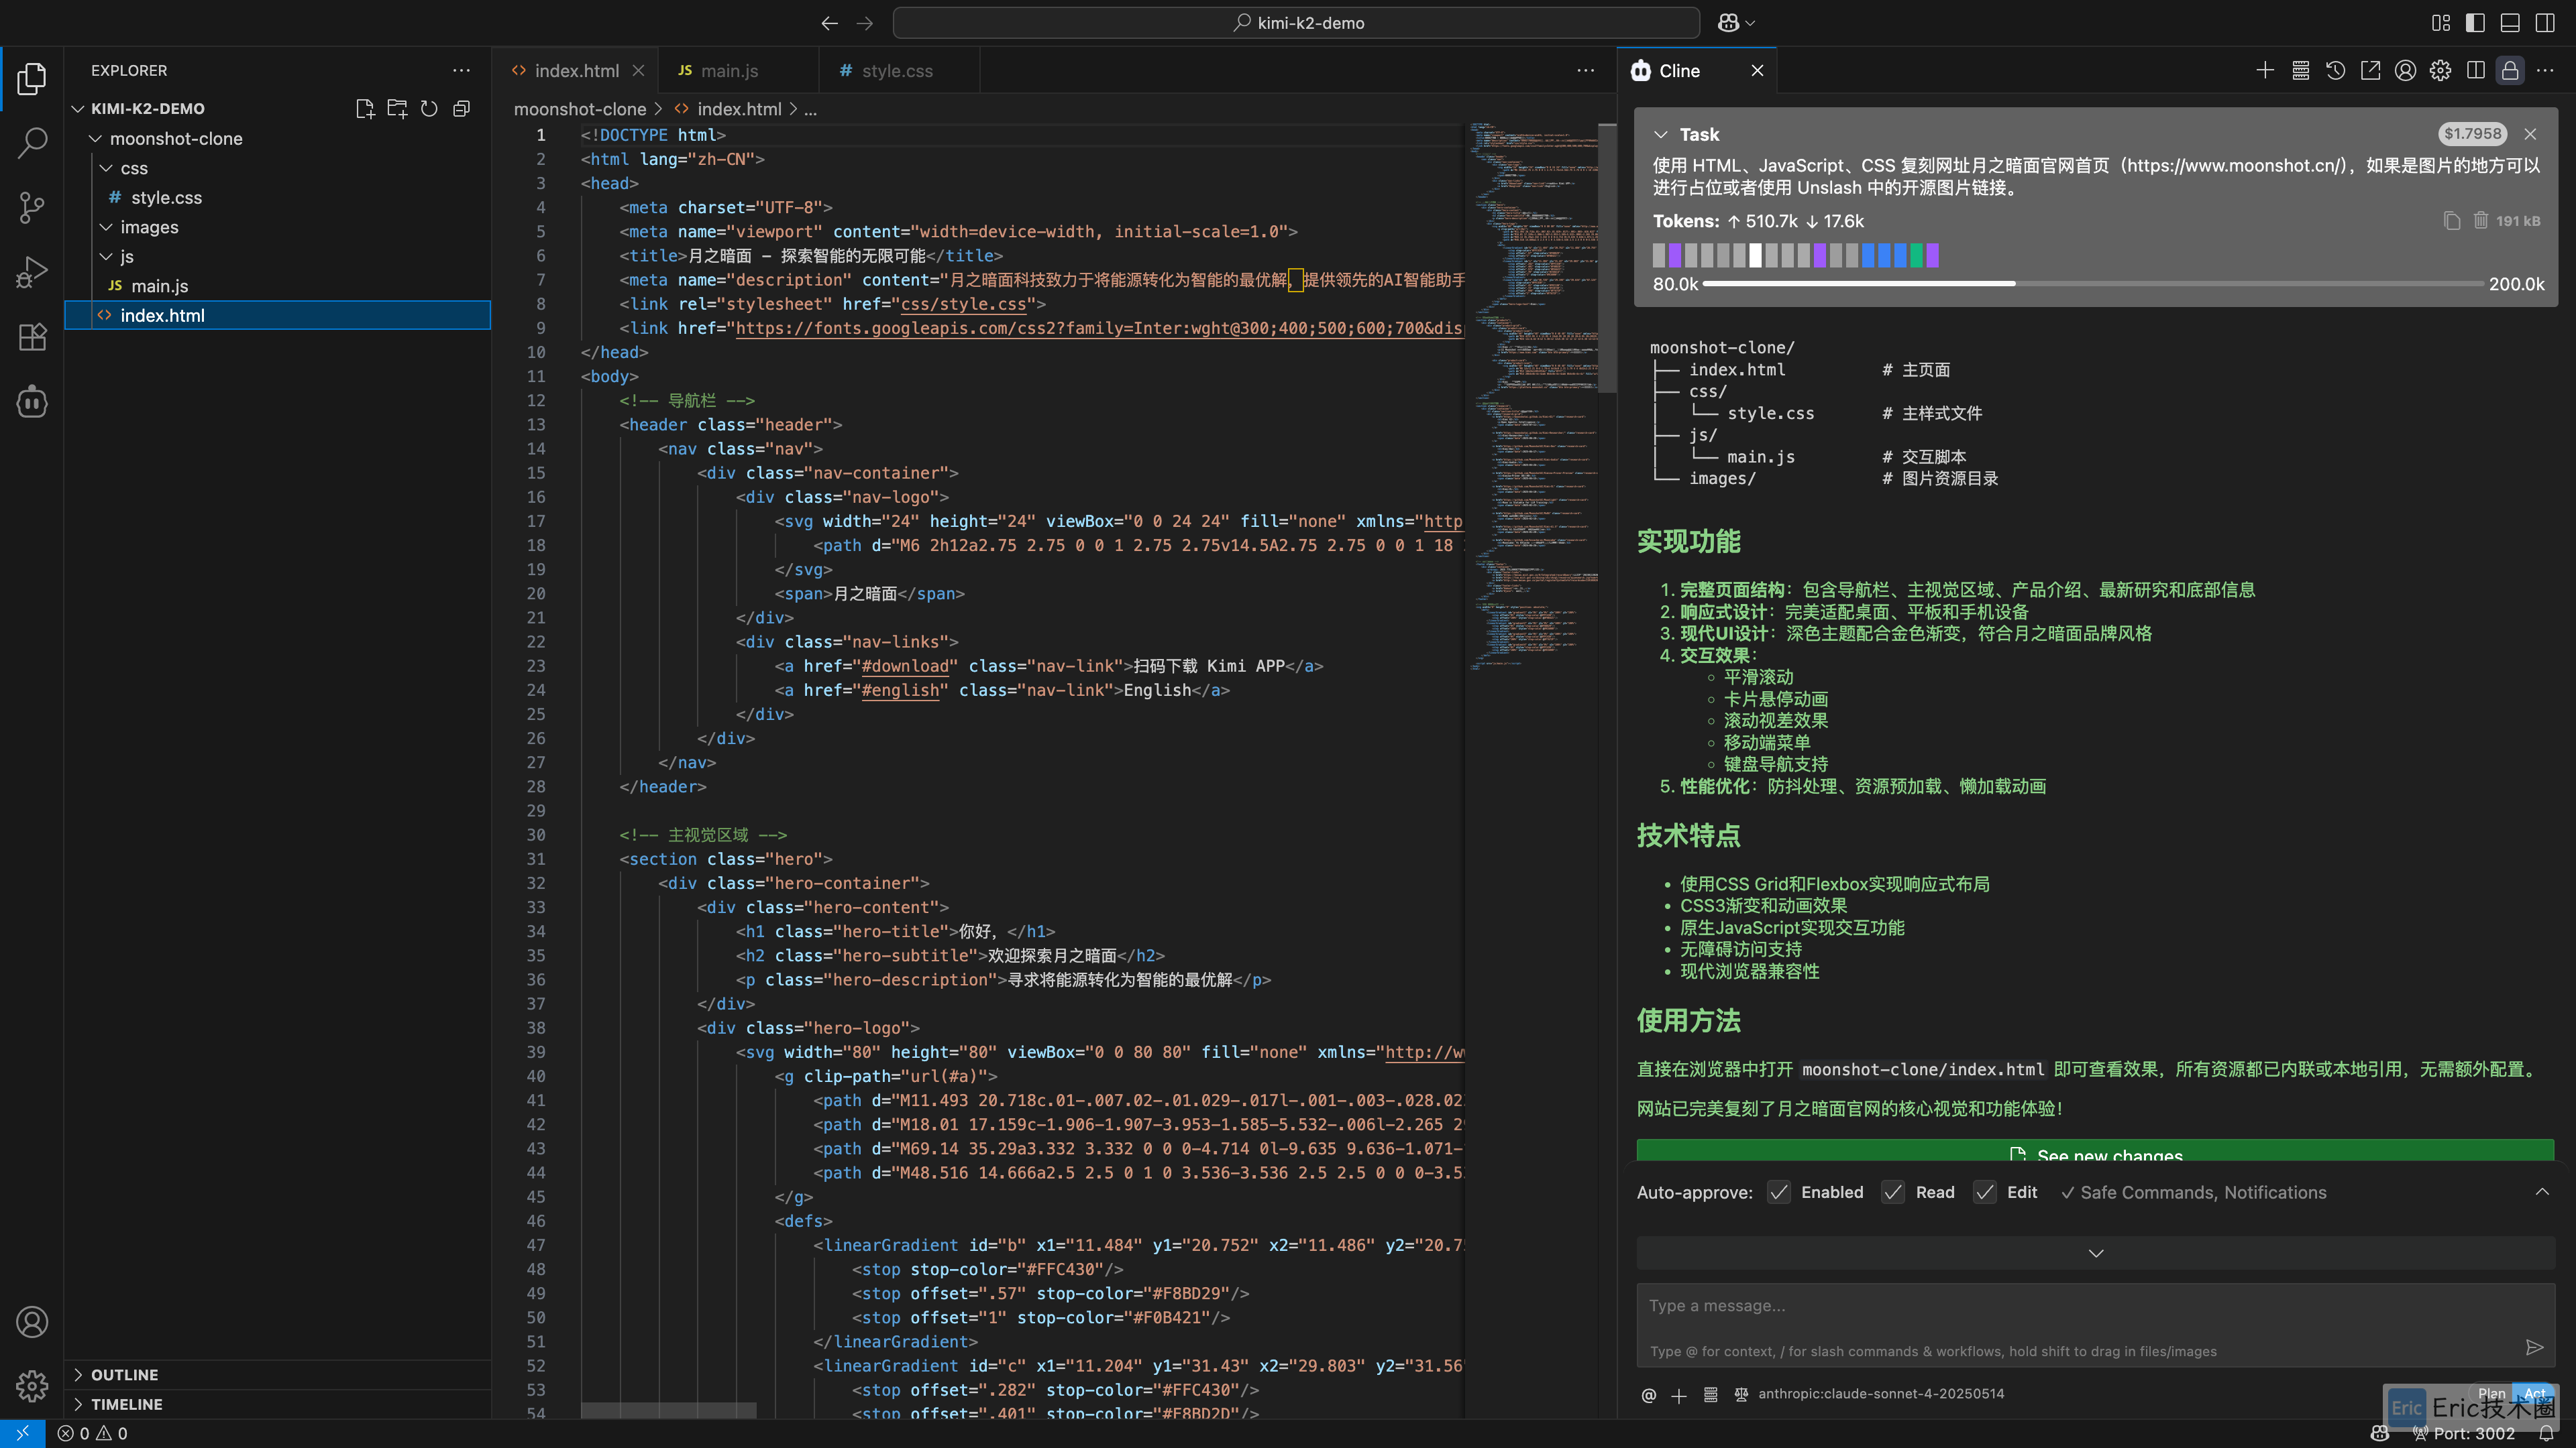
Task: Toggle the Auto-approve Read checkbox
Action: pyautogui.click(x=1893, y=1192)
